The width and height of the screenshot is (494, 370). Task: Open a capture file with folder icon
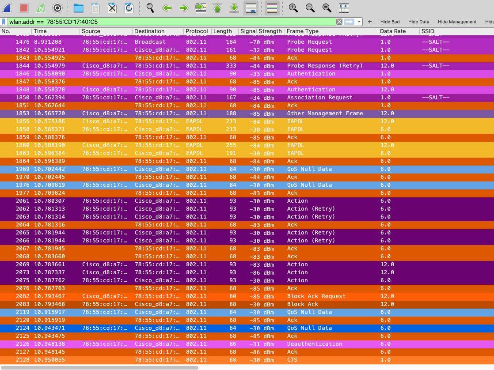click(x=78, y=8)
